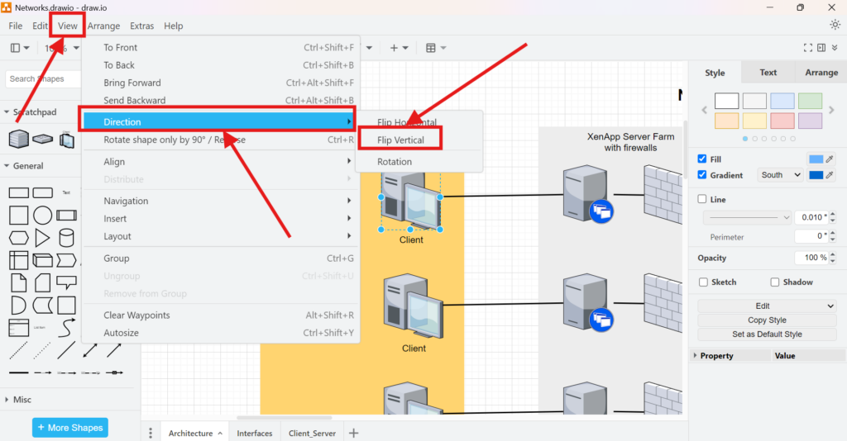Select the dashed line shape
Screen dimensions: 847x441
click(18, 350)
